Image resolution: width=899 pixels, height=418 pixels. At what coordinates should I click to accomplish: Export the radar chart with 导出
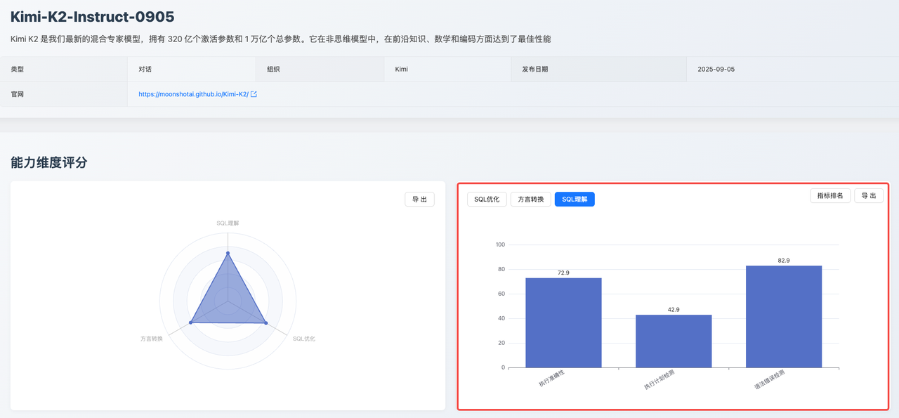[419, 200]
